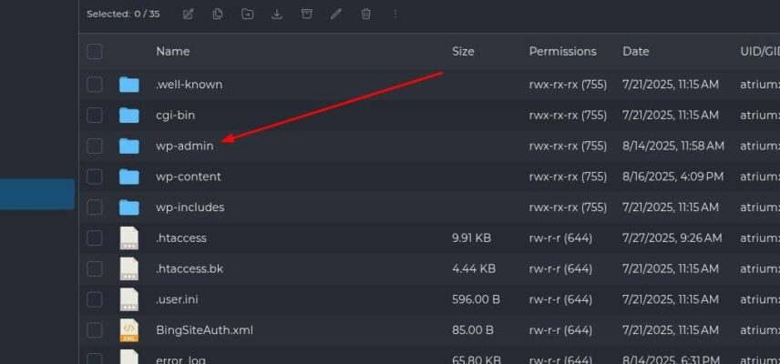Image resolution: width=780 pixels, height=364 pixels.
Task: Click the 596.00 B size value
Action: 476,299
